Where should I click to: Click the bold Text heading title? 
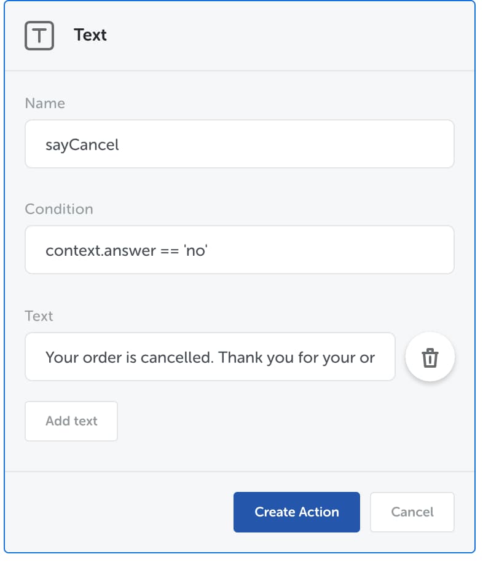click(x=90, y=35)
